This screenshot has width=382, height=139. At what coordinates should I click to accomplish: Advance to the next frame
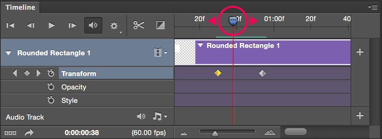point(72,25)
